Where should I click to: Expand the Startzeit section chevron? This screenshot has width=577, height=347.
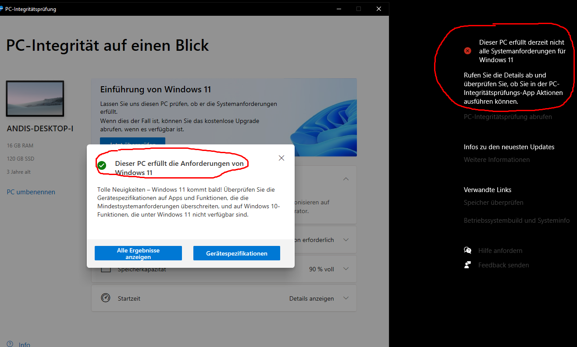(346, 298)
